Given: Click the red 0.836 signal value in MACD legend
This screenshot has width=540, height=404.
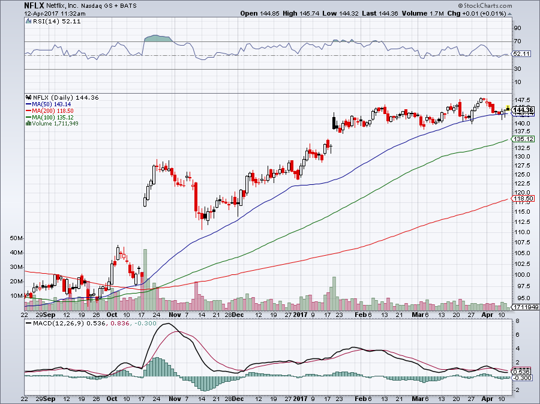Looking at the screenshot, I should pyautogui.click(x=119, y=324).
